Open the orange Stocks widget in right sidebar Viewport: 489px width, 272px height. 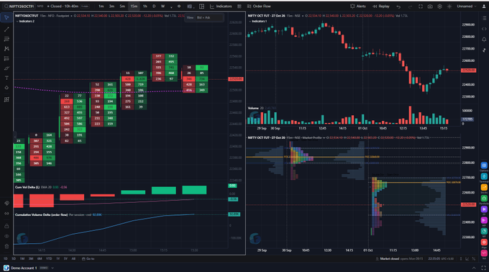coord(484,188)
